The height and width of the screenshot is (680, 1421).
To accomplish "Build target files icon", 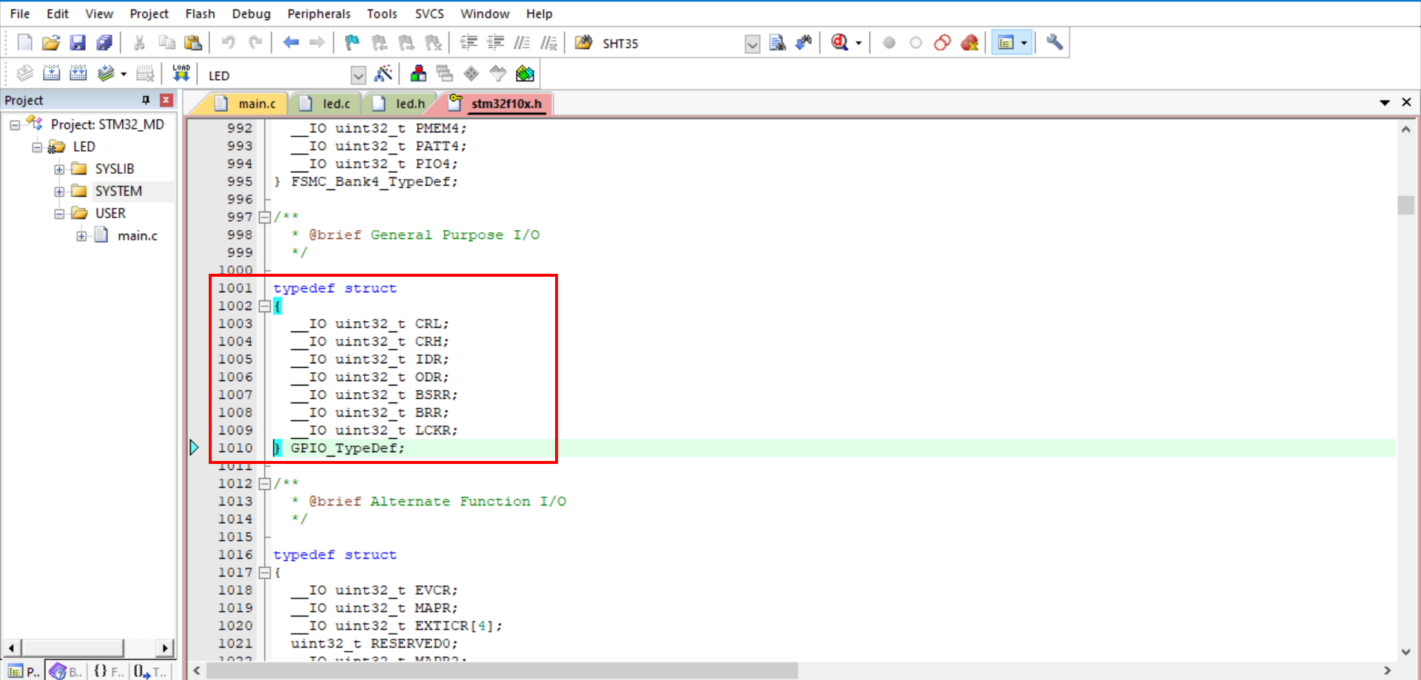I will (x=51, y=73).
